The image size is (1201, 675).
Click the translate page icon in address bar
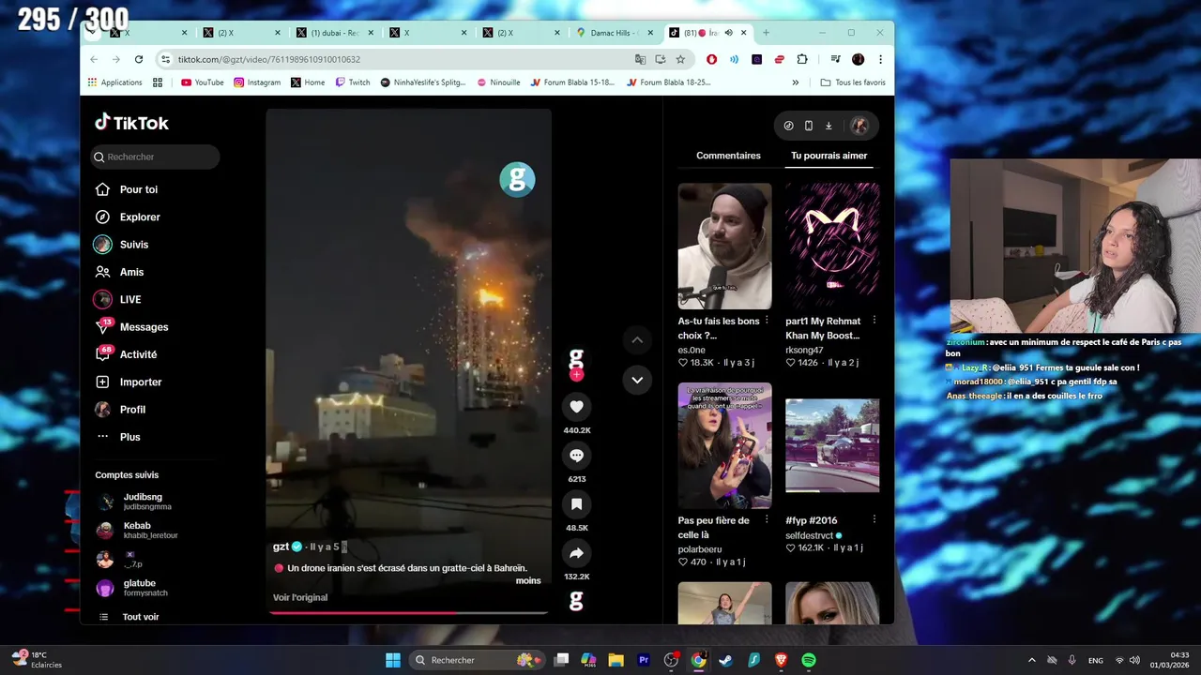(x=640, y=59)
